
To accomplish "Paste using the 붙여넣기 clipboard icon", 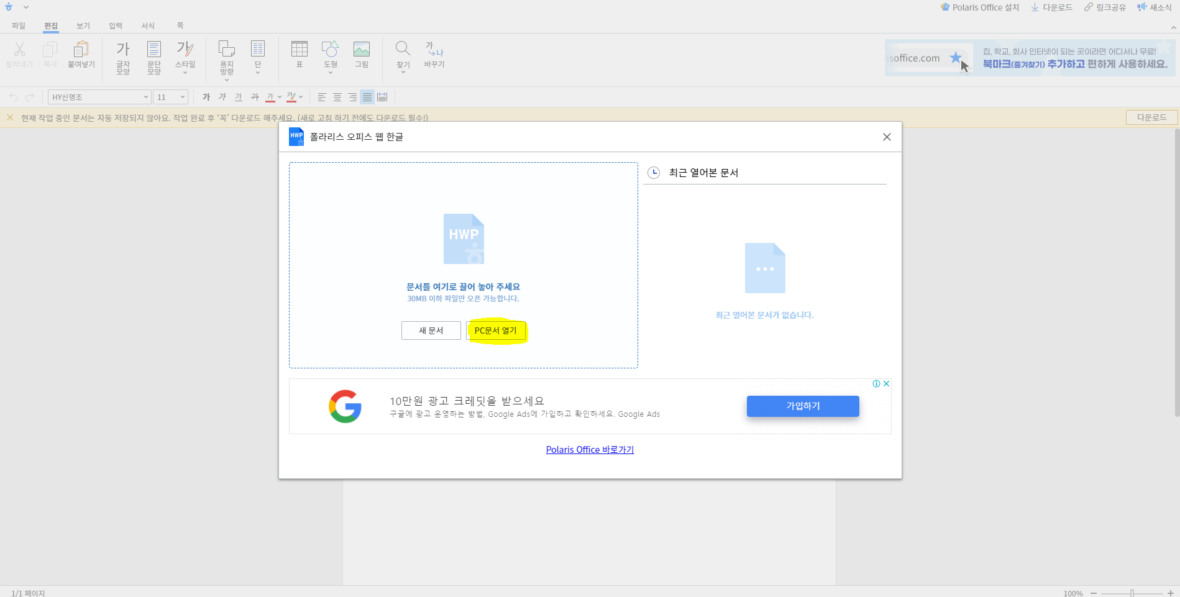I will tap(81, 49).
